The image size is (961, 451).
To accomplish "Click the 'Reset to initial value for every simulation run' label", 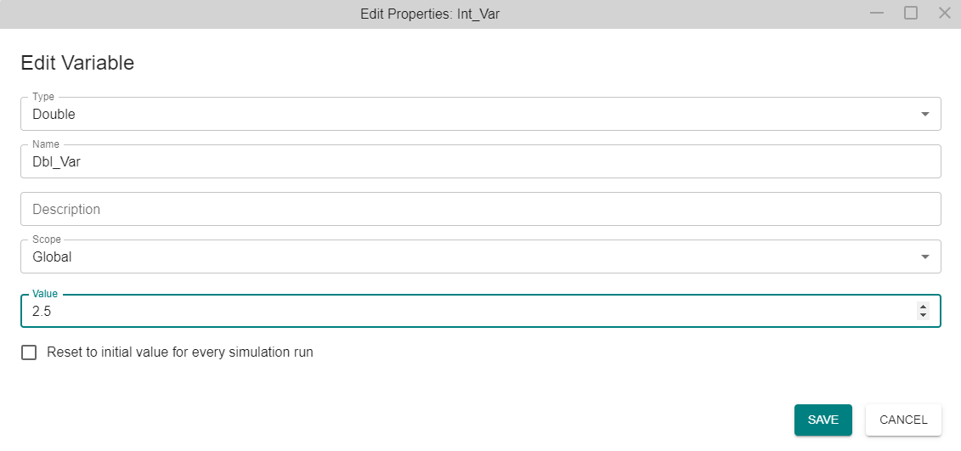I will coord(180,352).
